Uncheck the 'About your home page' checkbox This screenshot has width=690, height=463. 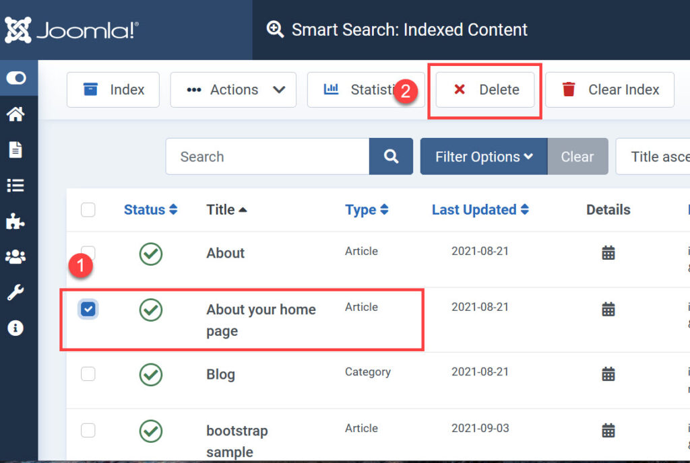tap(88, 309)
